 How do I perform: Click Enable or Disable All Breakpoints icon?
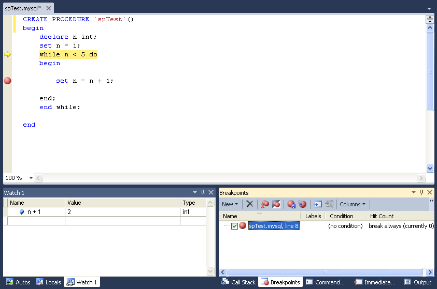(276, 204)
